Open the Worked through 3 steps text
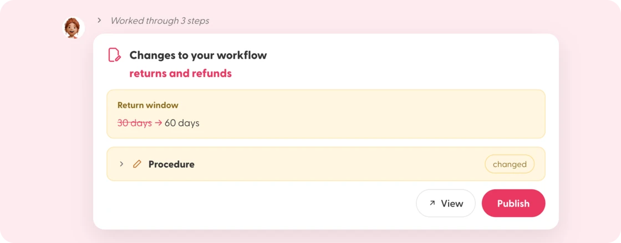 click(160, 20)
